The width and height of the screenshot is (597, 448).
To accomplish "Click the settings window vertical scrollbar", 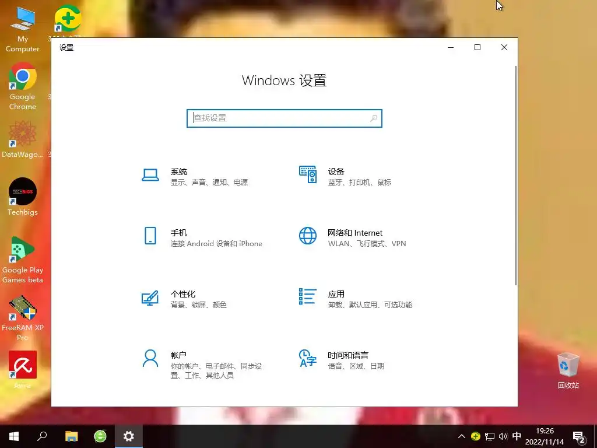I will [516, 175].
